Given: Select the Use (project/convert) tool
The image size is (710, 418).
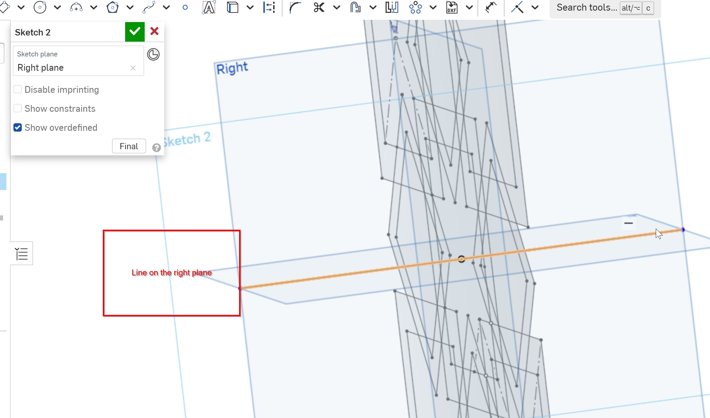Looking at the screenshot, I should tap(232, 7).
